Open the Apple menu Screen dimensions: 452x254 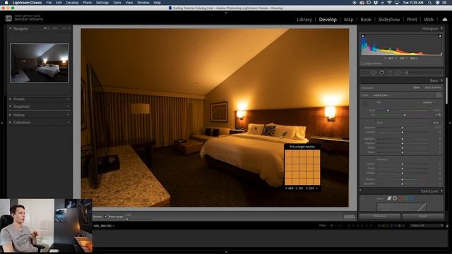point(6,3)
